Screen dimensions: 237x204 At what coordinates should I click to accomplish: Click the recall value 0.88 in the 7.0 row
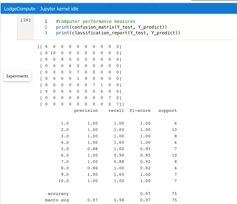coord(119,162)
